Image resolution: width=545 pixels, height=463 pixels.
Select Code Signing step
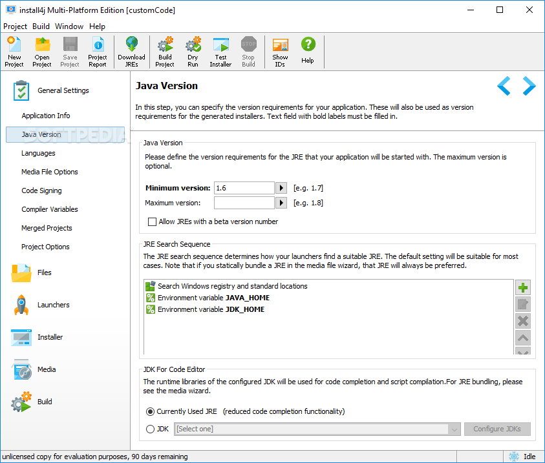click(42, 190)
